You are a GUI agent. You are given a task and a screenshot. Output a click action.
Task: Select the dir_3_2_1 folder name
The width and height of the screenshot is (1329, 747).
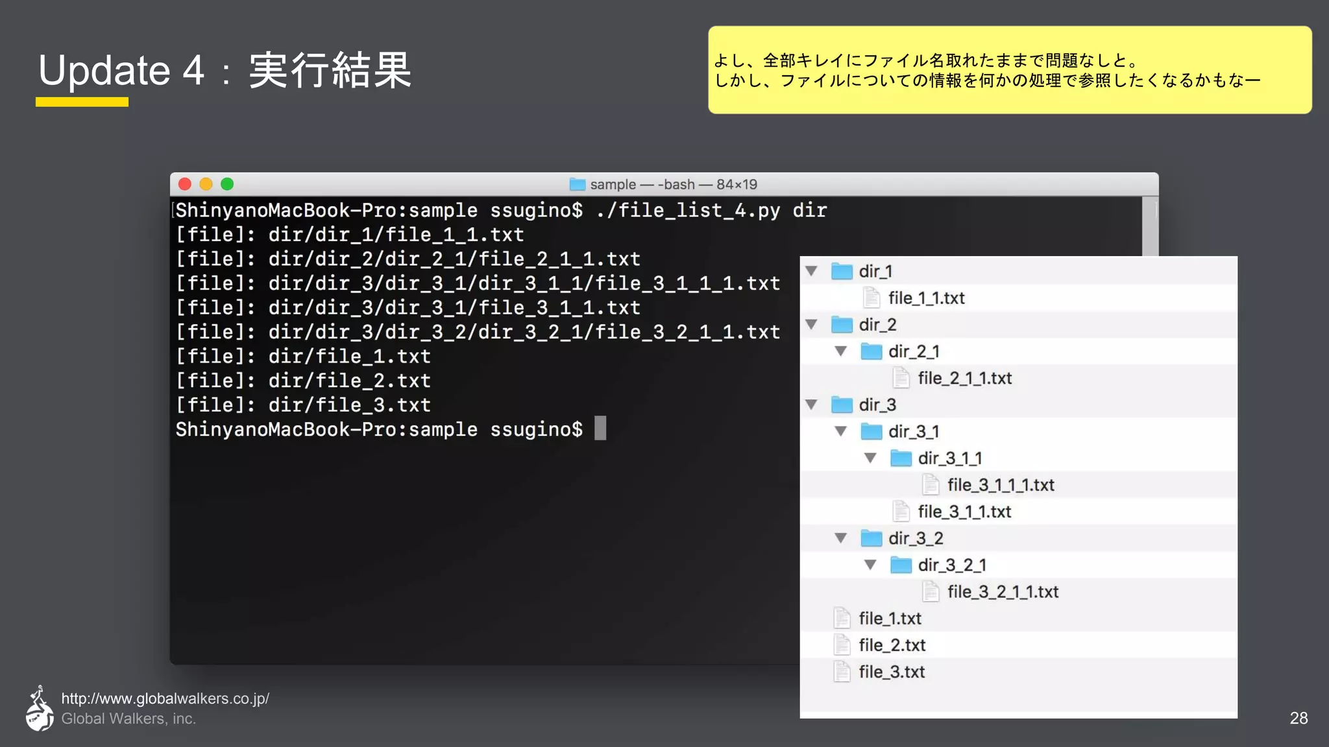pos(953,565)
